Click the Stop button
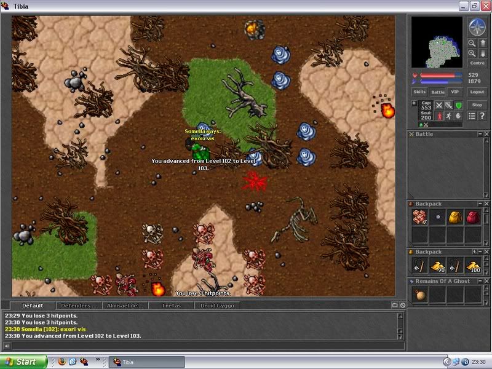The image size is (492, 369). pos(477,105)
